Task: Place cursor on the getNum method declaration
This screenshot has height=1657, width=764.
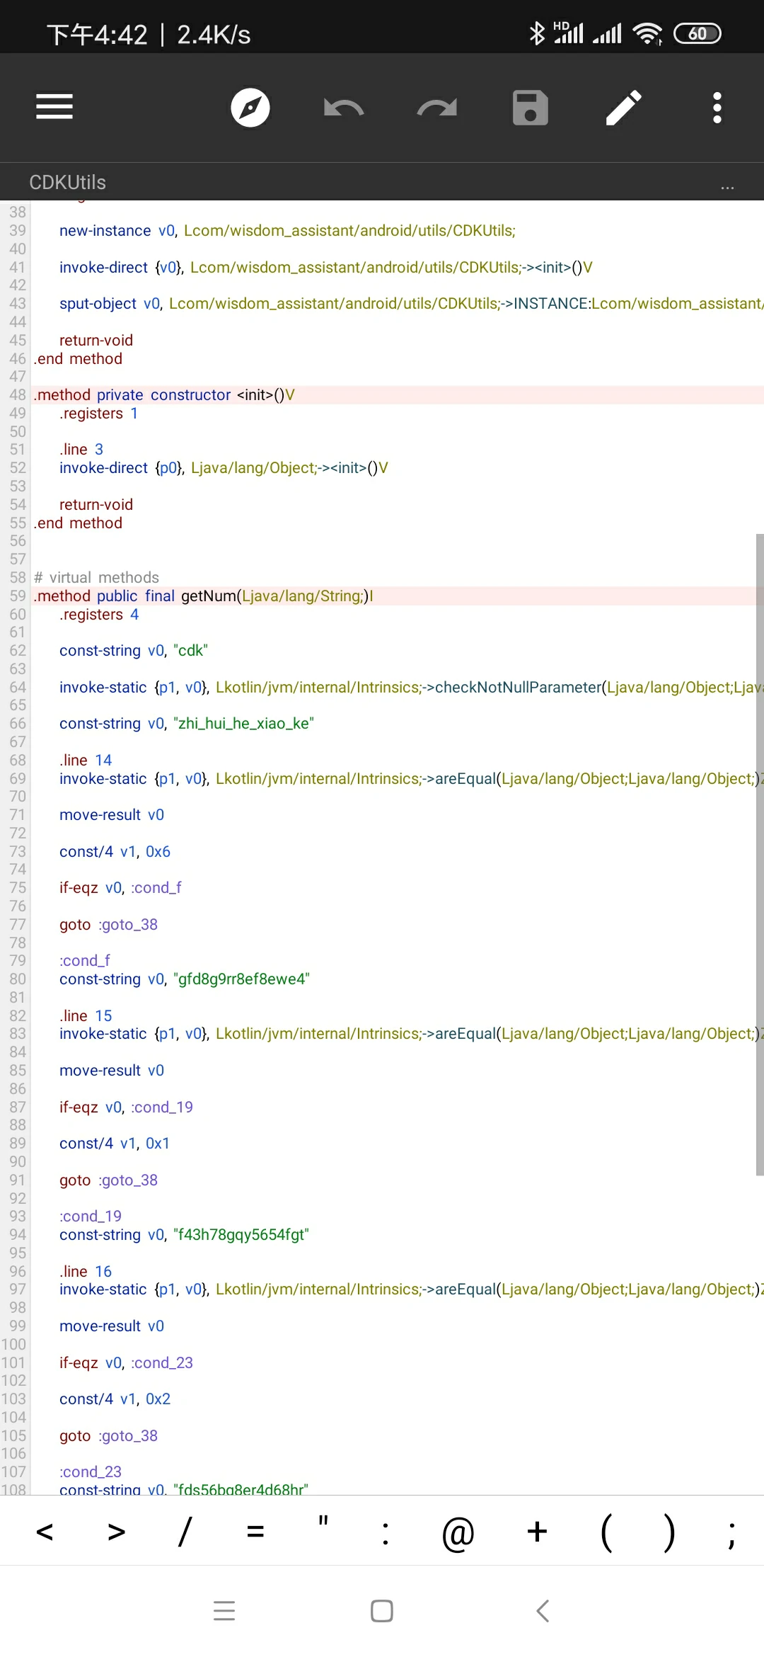Action: 205,596
